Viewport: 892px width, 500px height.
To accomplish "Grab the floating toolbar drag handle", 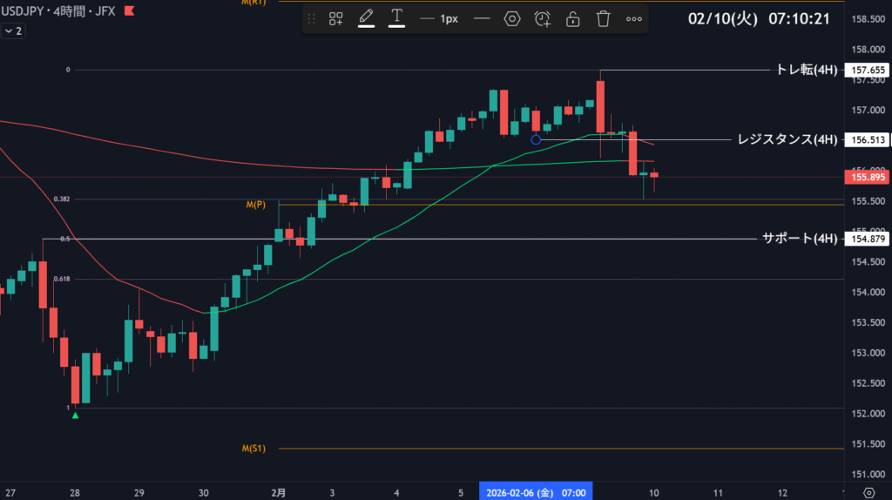I will tap(312, 19).
